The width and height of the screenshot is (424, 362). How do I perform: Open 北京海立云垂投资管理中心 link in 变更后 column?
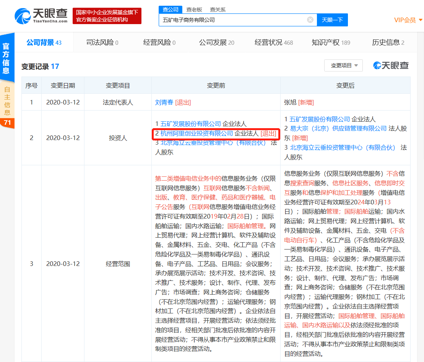pyautogui.click(x=342, y=147)
